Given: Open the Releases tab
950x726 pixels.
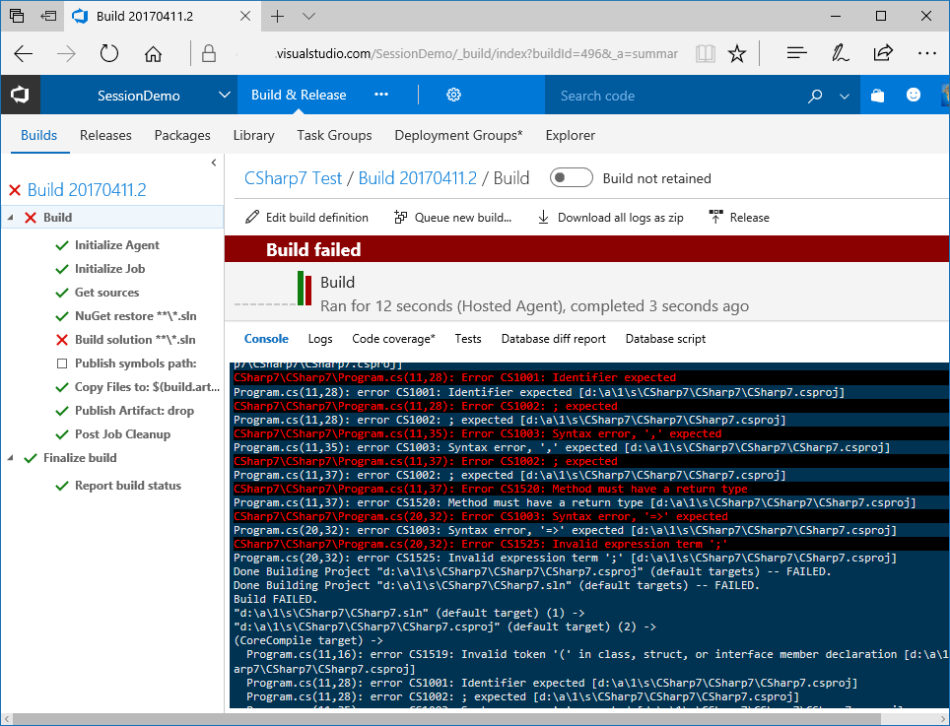Looking at the screenshot, I should pos(105,135).
